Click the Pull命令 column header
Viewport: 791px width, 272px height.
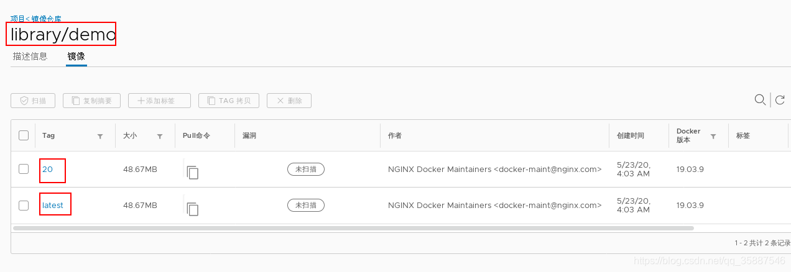tap(197, 135)
